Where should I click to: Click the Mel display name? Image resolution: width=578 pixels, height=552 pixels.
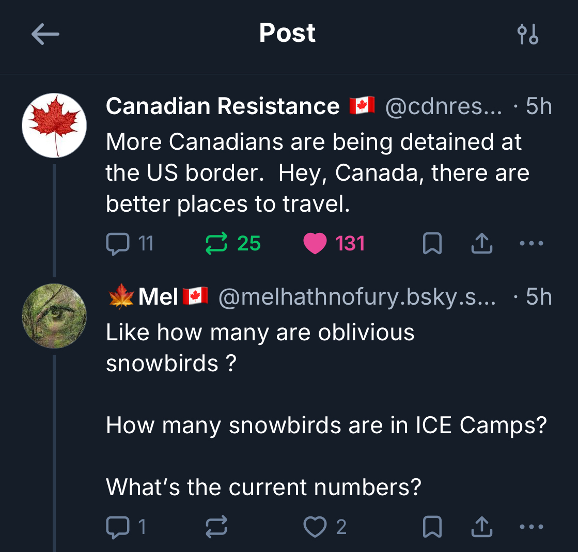pyautogui.click(x=158, y=297)
